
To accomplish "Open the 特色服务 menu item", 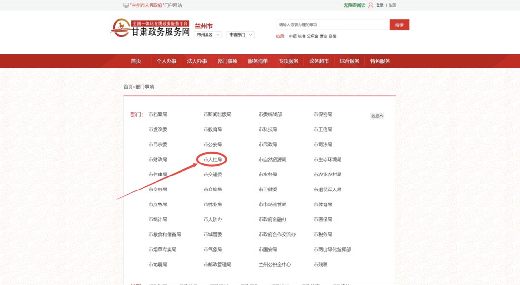I will coord(380,61).
